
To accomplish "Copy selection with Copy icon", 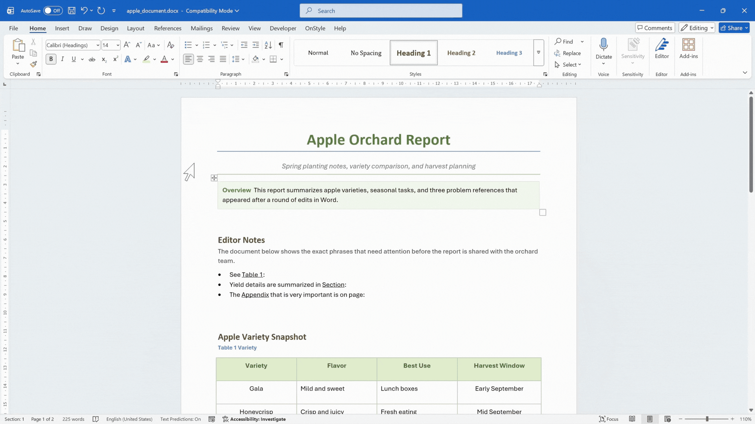I will [33, 53].
